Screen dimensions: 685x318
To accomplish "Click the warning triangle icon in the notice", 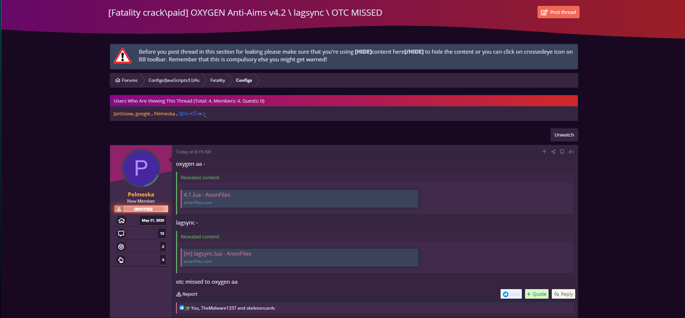I will point(123,56).
